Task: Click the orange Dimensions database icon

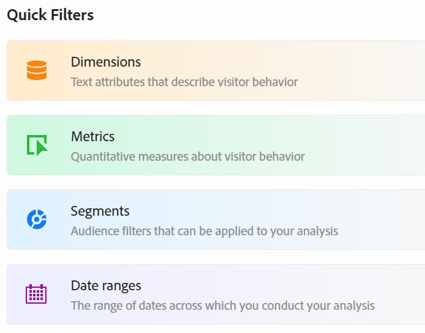Action: [37, 70]
